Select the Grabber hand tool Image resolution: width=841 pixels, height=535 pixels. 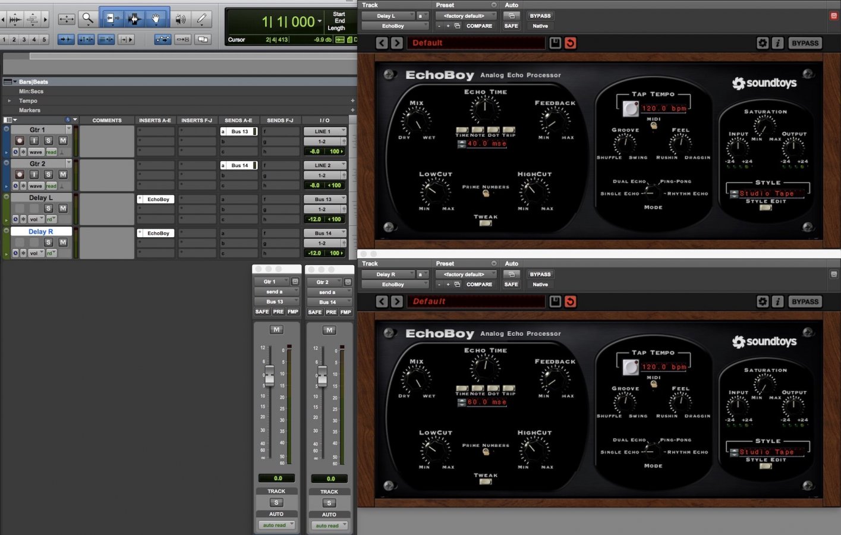click(x=156, y=19)
